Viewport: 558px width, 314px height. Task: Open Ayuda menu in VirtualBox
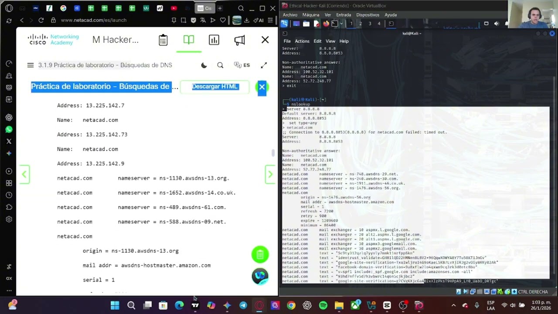391,15
